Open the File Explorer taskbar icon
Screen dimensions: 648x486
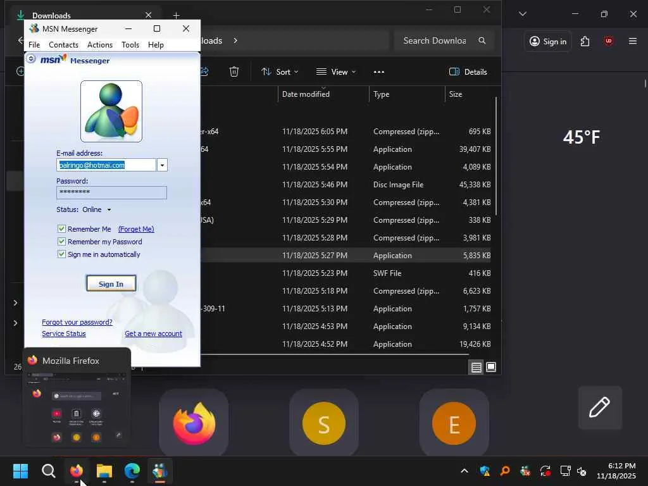(104, 471)
